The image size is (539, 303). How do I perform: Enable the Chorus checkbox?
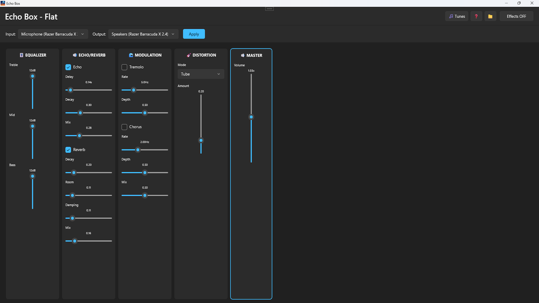[124, 127]
